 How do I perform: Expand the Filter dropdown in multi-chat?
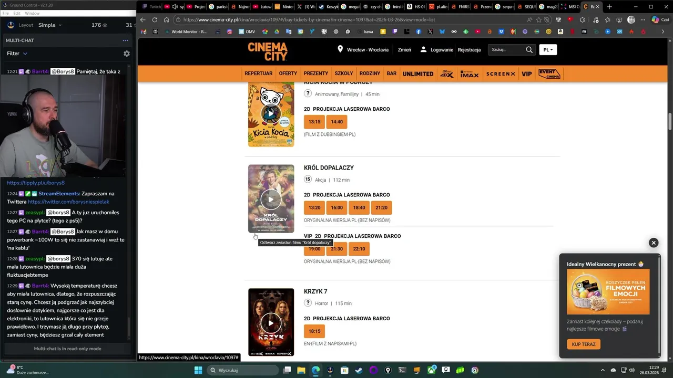17,54
